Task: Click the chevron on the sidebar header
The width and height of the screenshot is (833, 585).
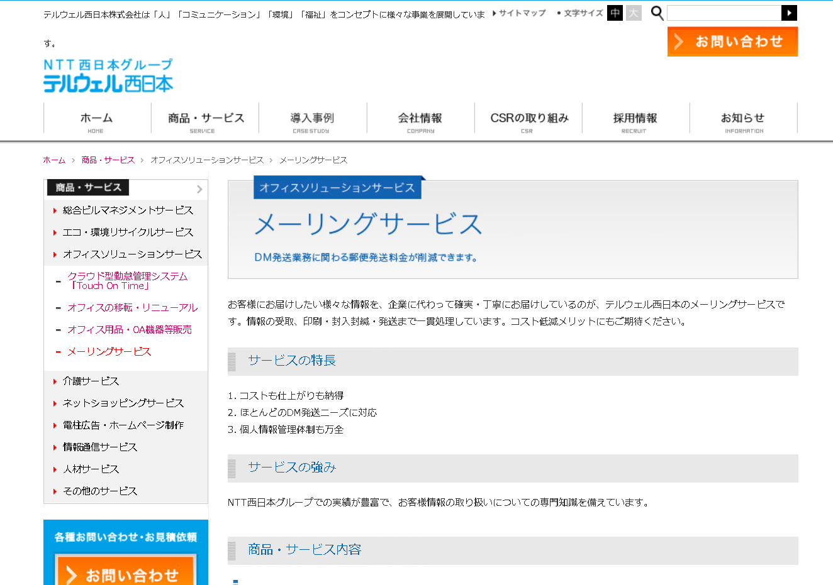Action: [x=199, y=189]
